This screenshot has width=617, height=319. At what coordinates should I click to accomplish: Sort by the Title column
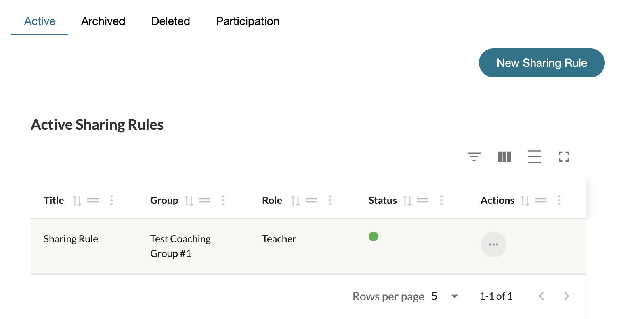click(77, 201)
